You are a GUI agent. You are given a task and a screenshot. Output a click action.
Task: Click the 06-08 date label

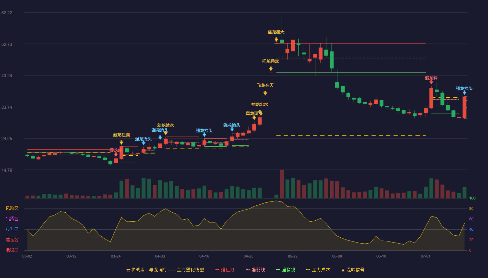[337, 256]
